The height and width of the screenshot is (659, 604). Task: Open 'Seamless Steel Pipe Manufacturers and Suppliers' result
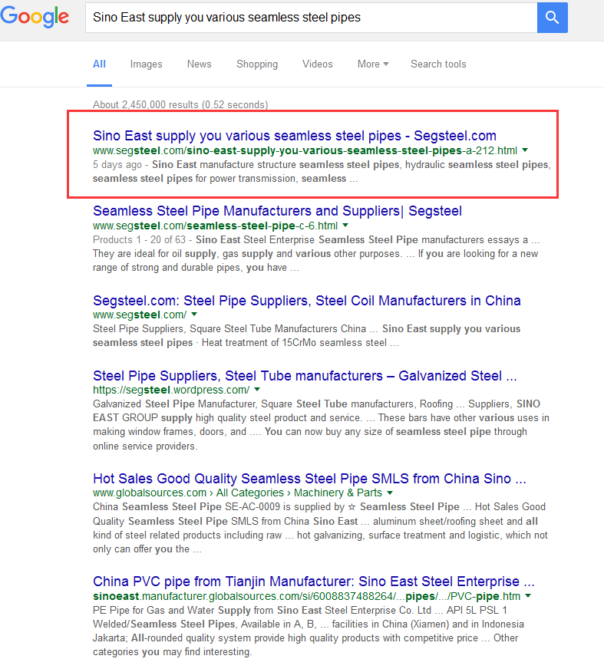(277, 211)
